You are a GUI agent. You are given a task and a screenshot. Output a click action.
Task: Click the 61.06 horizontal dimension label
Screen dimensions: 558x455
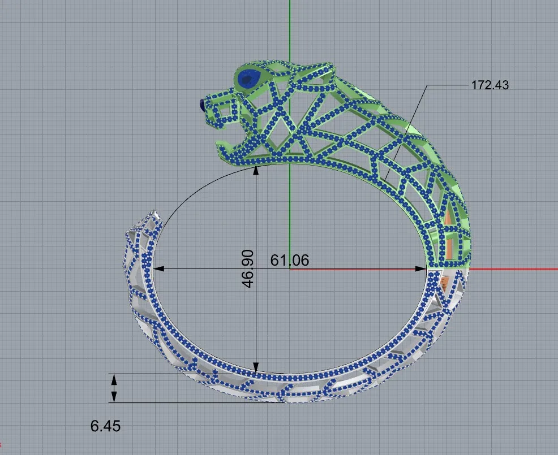(290, 260)
